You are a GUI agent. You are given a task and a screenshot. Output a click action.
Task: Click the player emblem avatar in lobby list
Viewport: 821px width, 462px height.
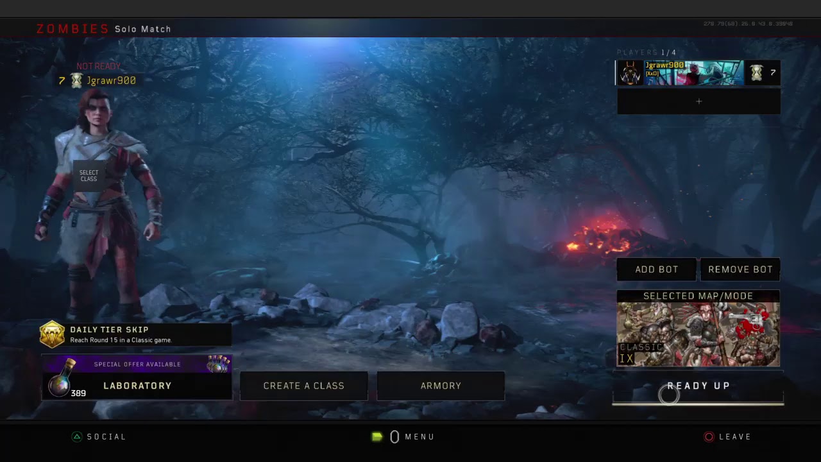tap(630, 73)
